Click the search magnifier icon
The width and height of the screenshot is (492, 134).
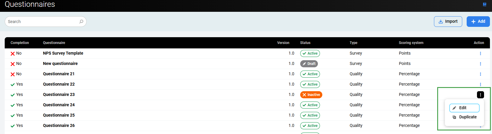point(81,22)
